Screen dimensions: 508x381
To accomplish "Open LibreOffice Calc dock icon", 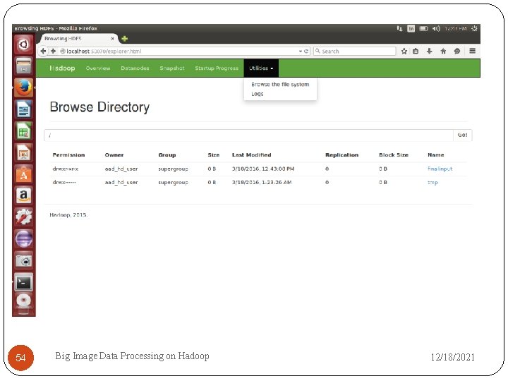I will click(24, 131).
